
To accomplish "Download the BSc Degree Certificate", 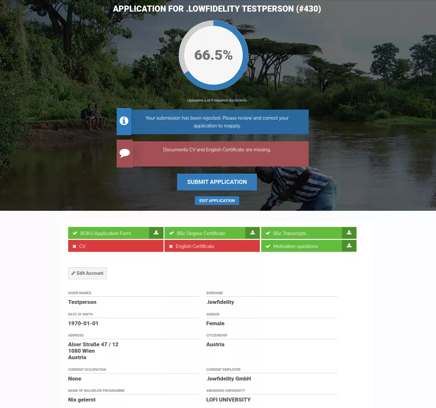I will [252, 233].
